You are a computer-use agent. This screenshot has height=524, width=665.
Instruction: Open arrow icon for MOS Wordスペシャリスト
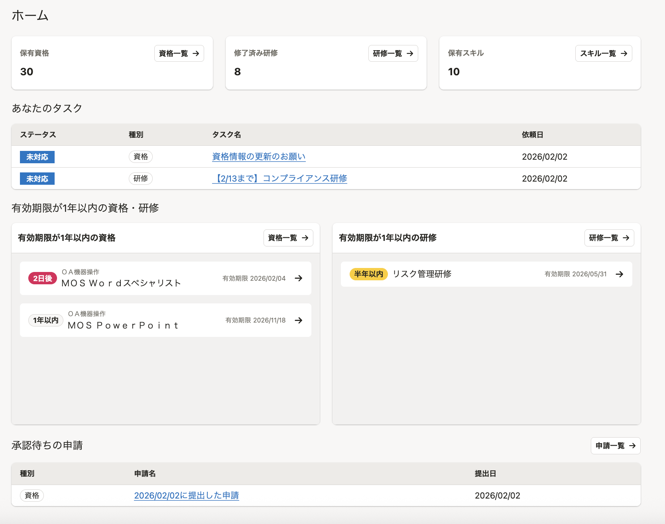[x=298, y=278]
